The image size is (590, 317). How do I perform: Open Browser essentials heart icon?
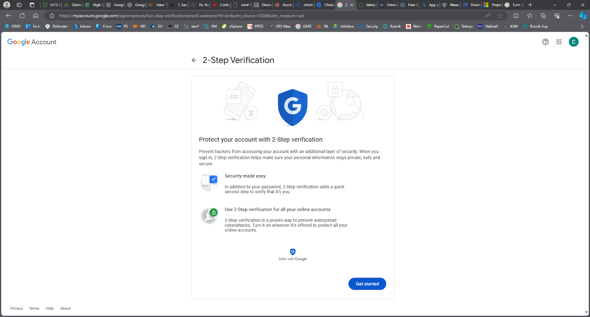pos(557,15)
